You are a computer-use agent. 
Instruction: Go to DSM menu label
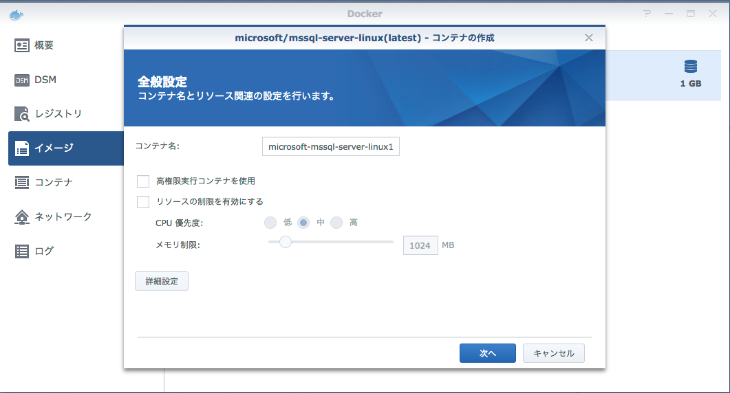tap(45, 80)
